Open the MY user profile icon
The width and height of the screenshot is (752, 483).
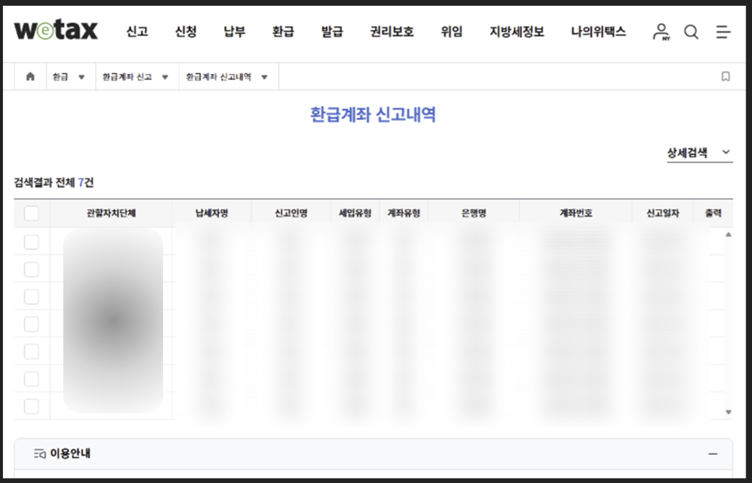661,32
